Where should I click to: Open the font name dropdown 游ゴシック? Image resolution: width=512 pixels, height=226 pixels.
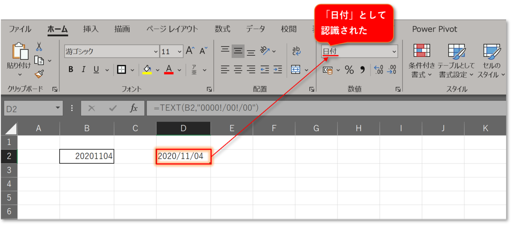tap(156, 51)
